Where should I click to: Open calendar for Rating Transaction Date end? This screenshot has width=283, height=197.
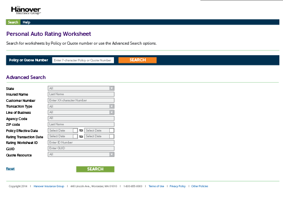tap(112, 136)
